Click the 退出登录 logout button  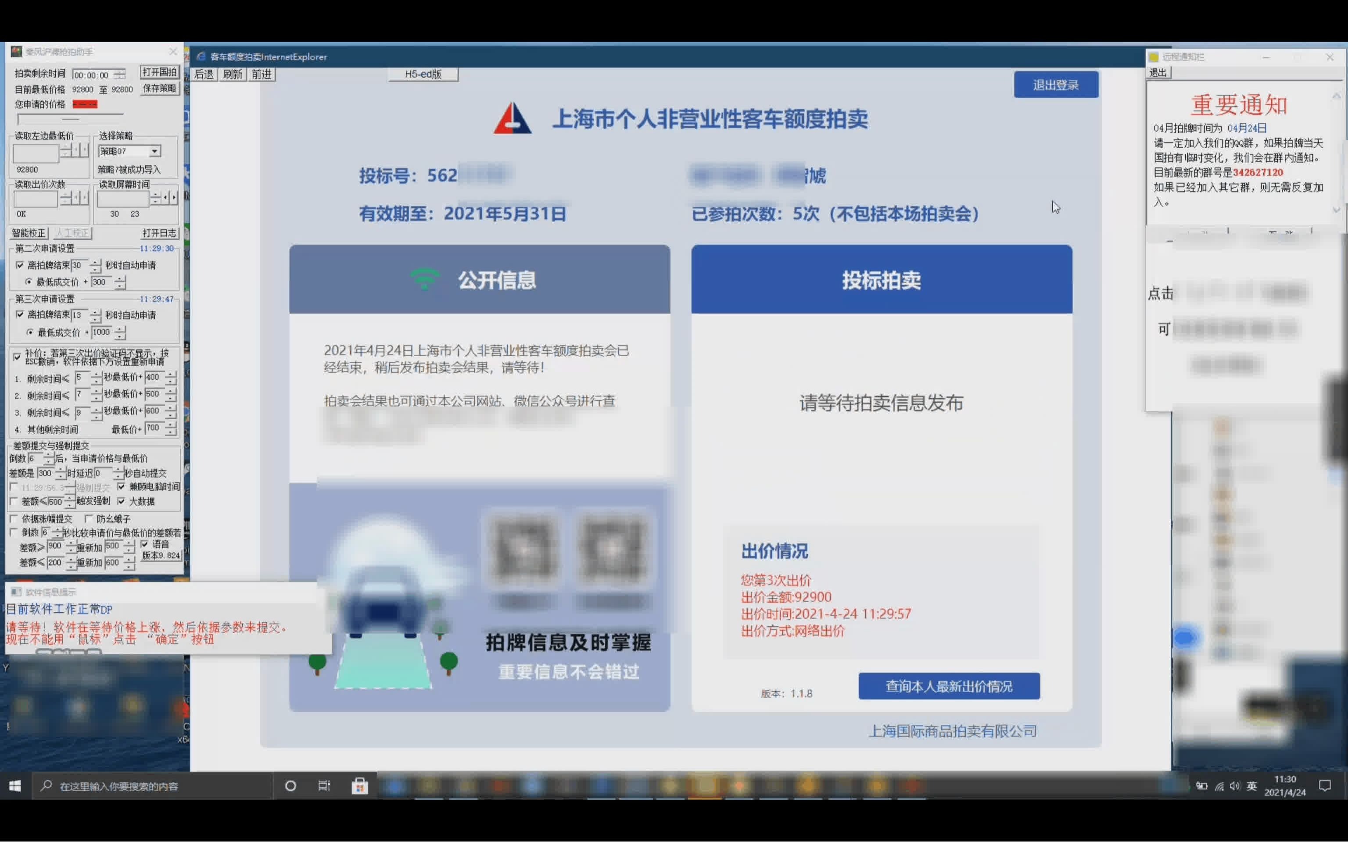click(1056, 85)
